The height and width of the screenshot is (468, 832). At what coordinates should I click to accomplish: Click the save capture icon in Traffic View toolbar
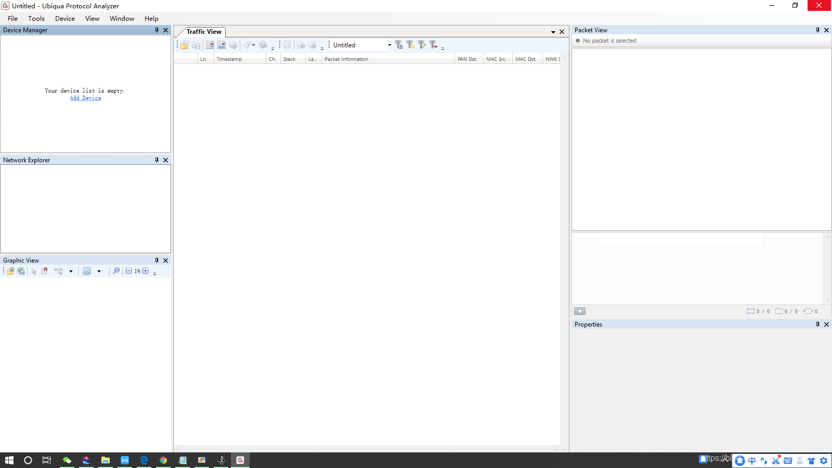196,45
